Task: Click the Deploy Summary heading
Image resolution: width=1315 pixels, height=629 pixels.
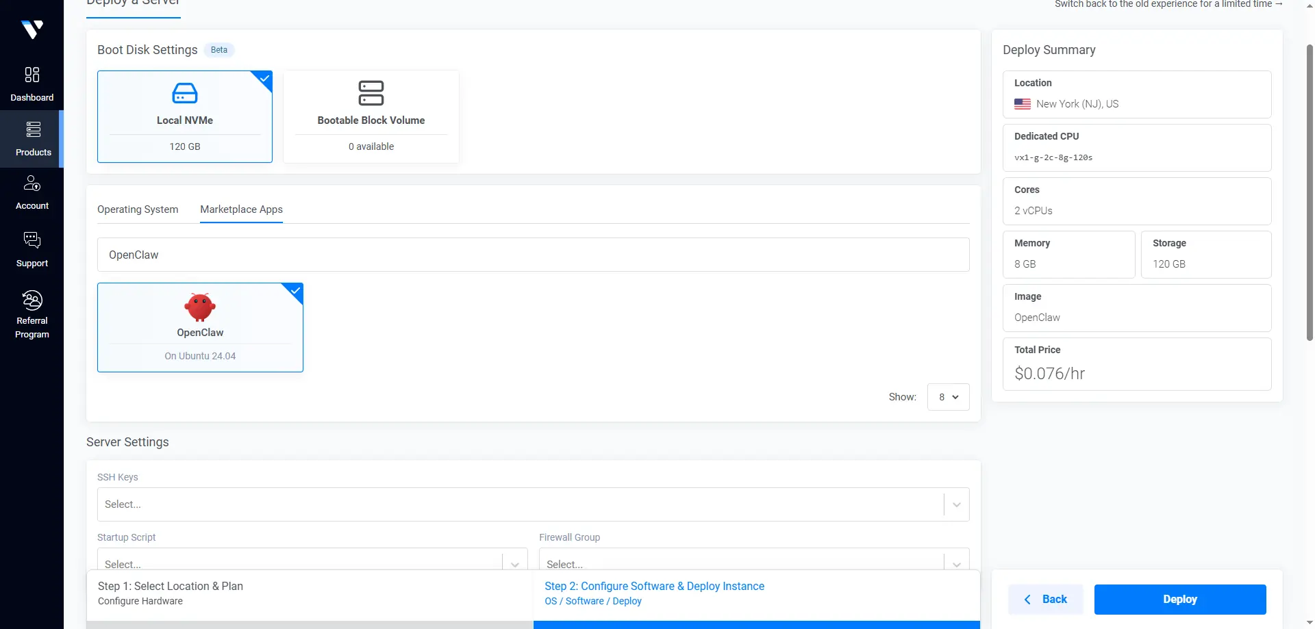Action: (x=1049, y=50)
